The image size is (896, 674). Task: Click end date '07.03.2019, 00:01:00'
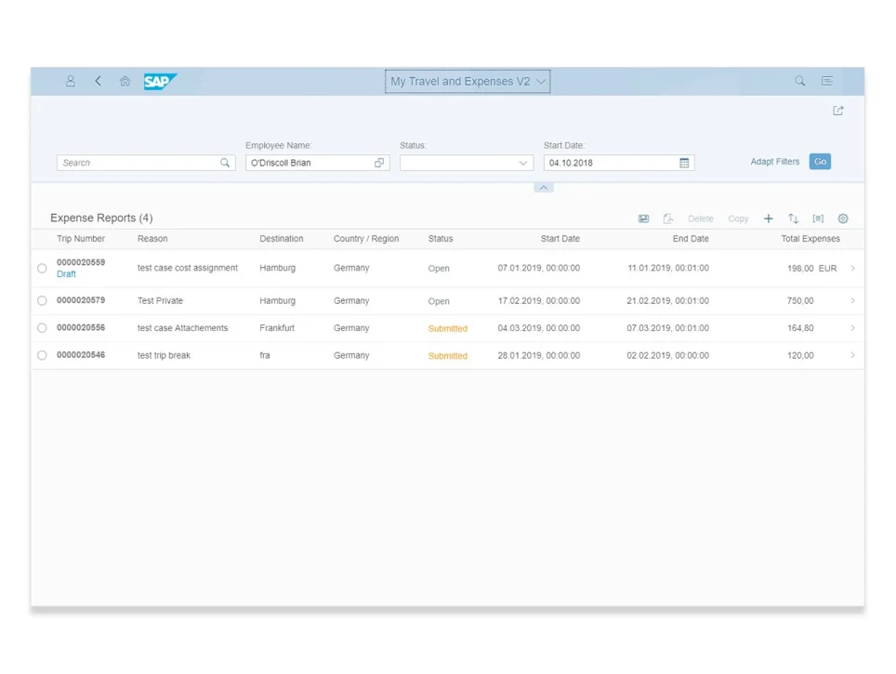tap(668, 328)
